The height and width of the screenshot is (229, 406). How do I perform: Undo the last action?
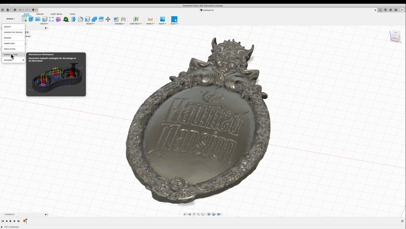click(x=20, y=10)
